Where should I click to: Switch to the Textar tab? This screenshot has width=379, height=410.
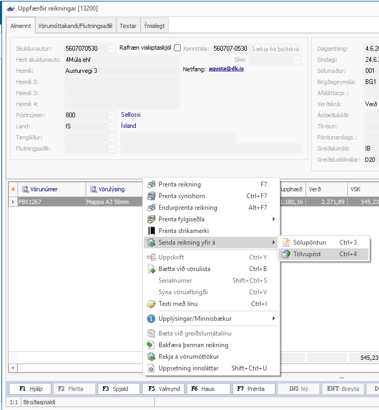pyautogui.click(x=128, y=26)
